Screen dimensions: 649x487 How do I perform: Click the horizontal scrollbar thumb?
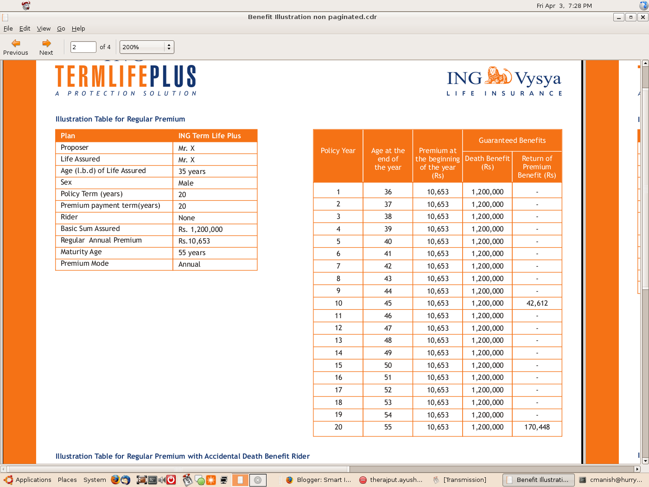point(178,469)
